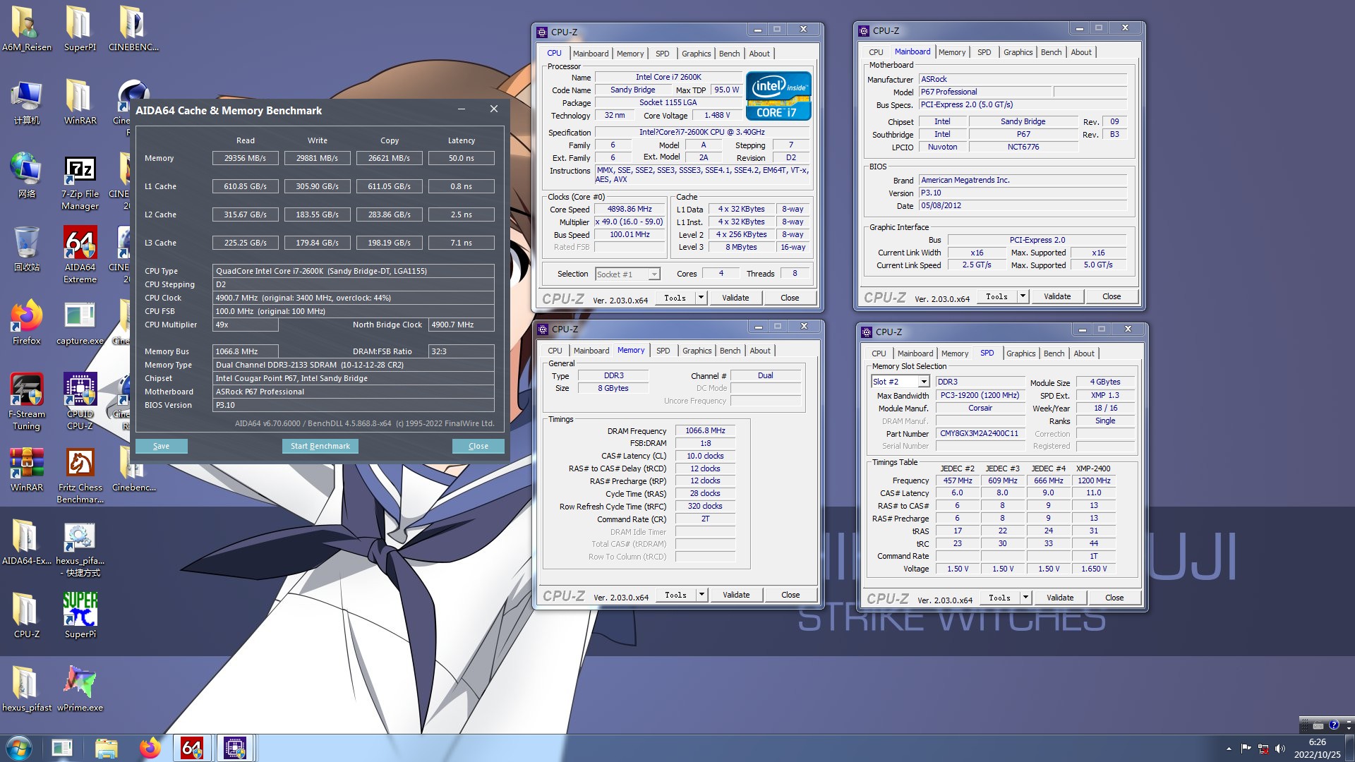Click the P67 Professional model value
The width and height of the screenshot is (1355, 762).
tap(985, 92)
